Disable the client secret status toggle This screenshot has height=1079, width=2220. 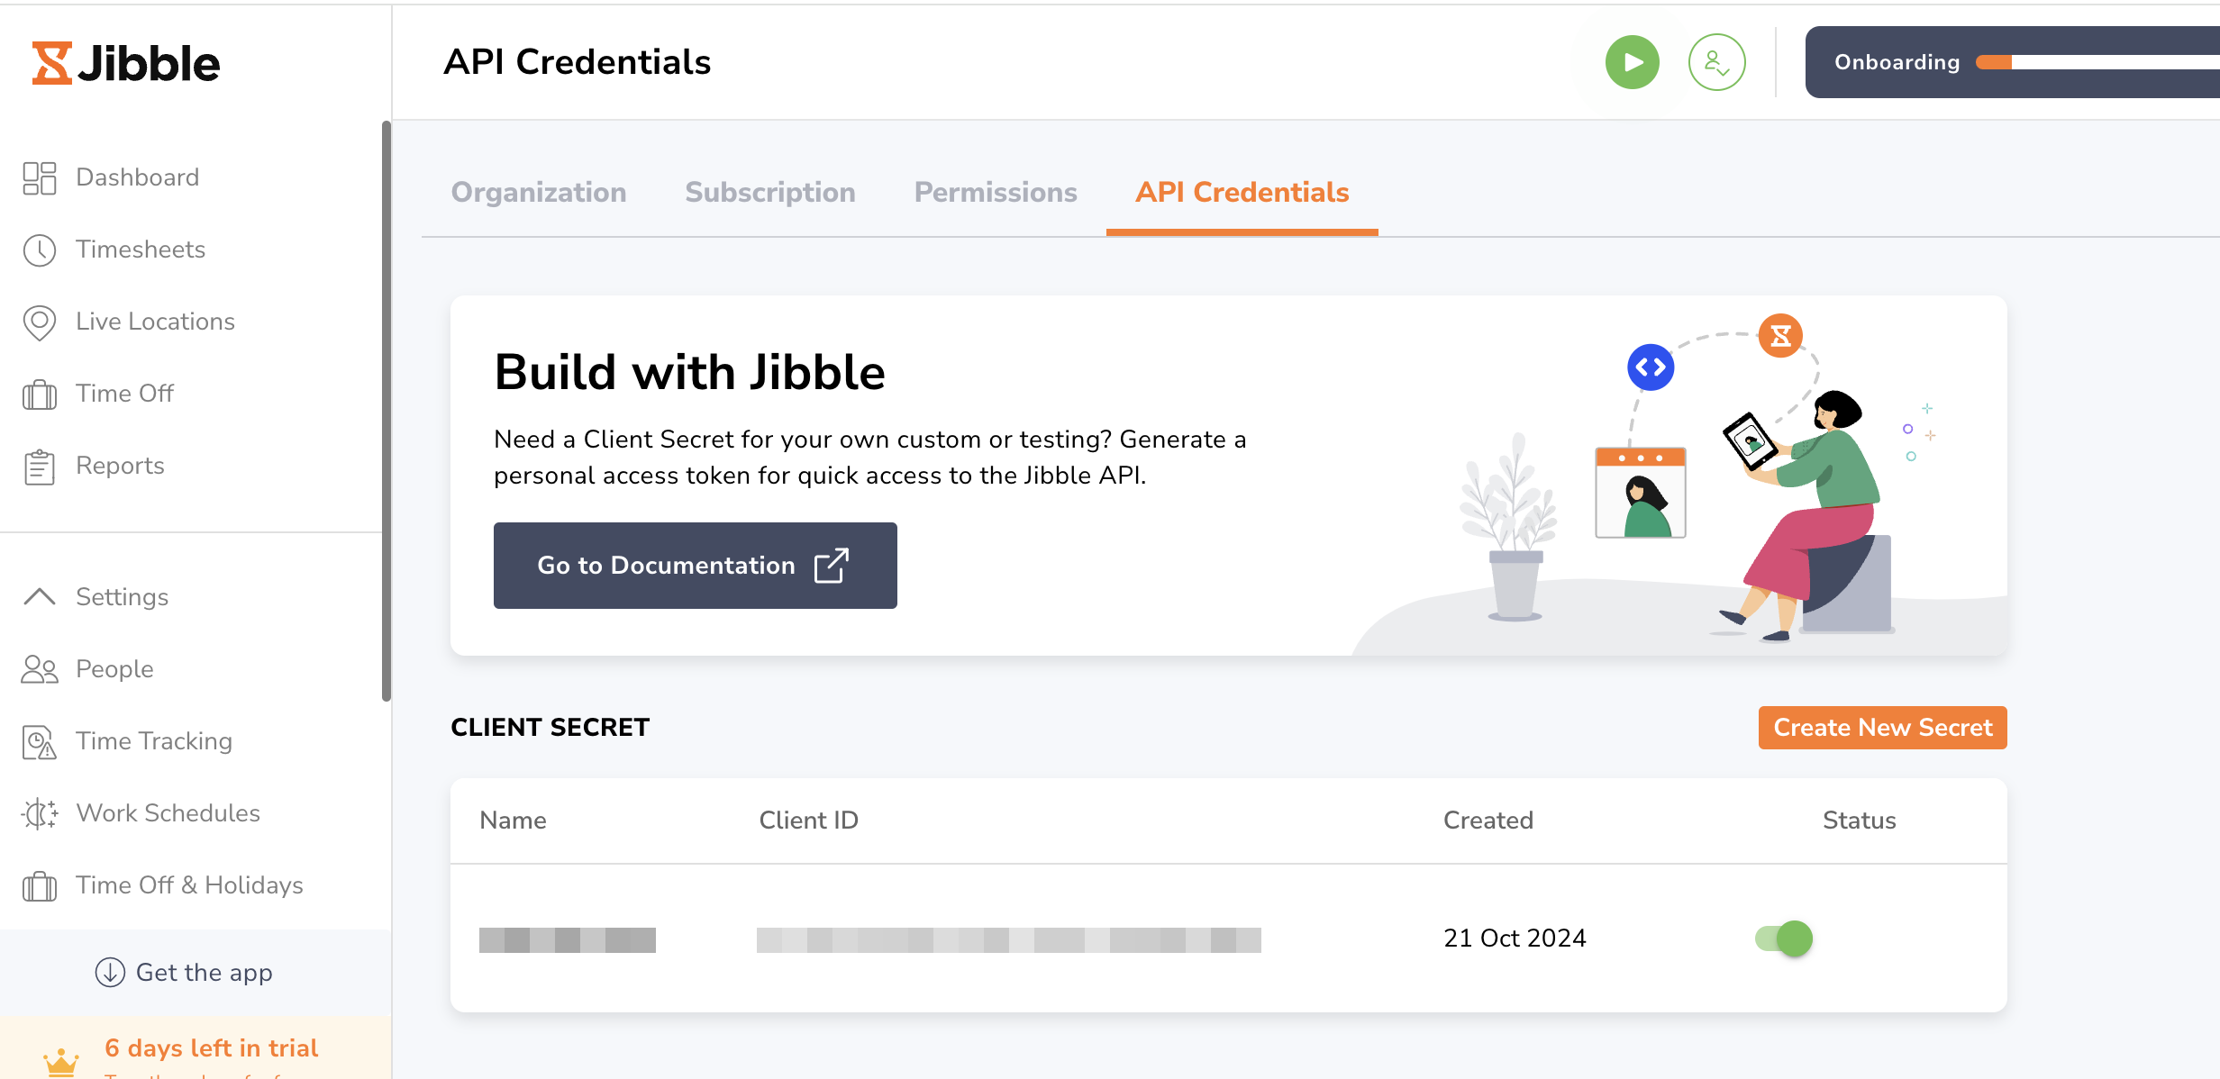point(1783,938)
